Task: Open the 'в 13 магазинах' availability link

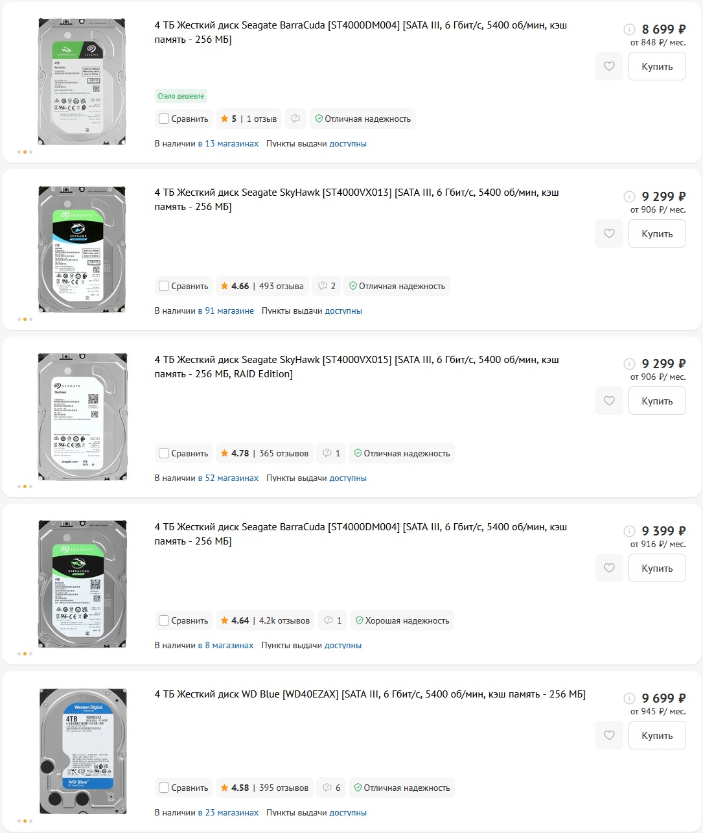Action: (x=228, y=143)
